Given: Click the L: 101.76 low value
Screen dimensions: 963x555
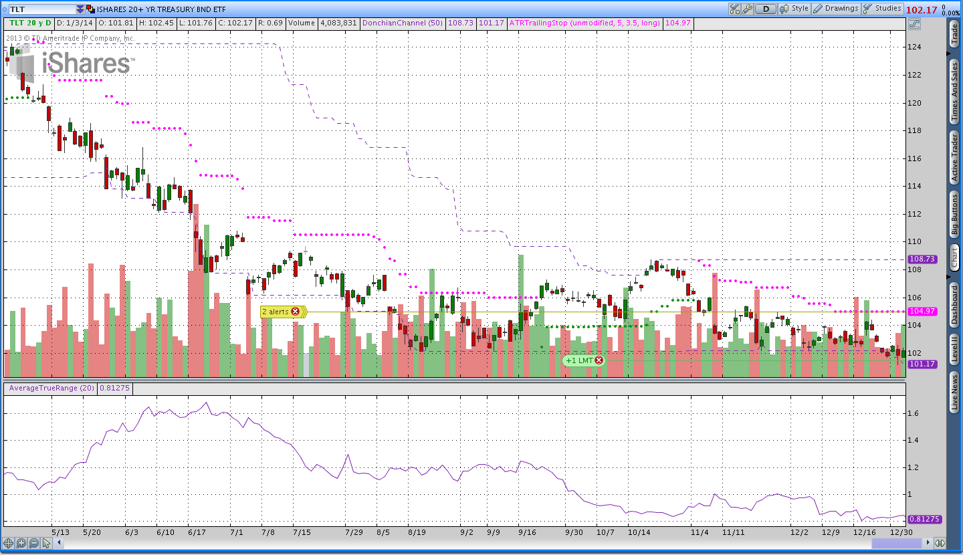Looking at the screenshot, I should 196,23.
